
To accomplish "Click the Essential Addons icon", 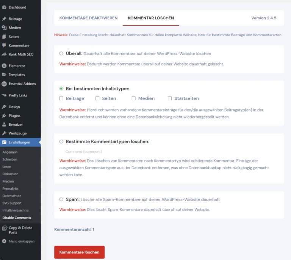I will (x=4, y=84).
